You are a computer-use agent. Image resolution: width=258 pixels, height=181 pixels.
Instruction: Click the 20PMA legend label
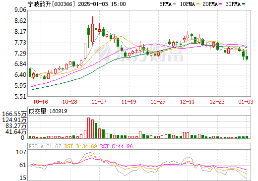click(210, 4)
